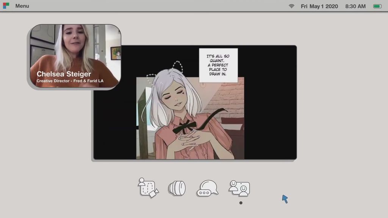Click the active dot indicator under video call icon

[241, 203]
